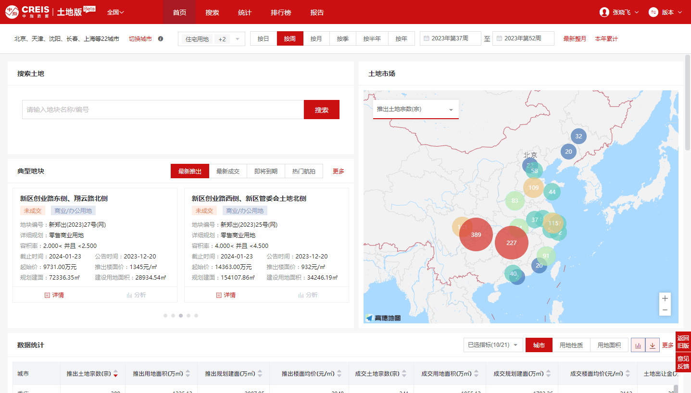
Task: Open the 排行榜 navigation menu
Action: point(281,12)
